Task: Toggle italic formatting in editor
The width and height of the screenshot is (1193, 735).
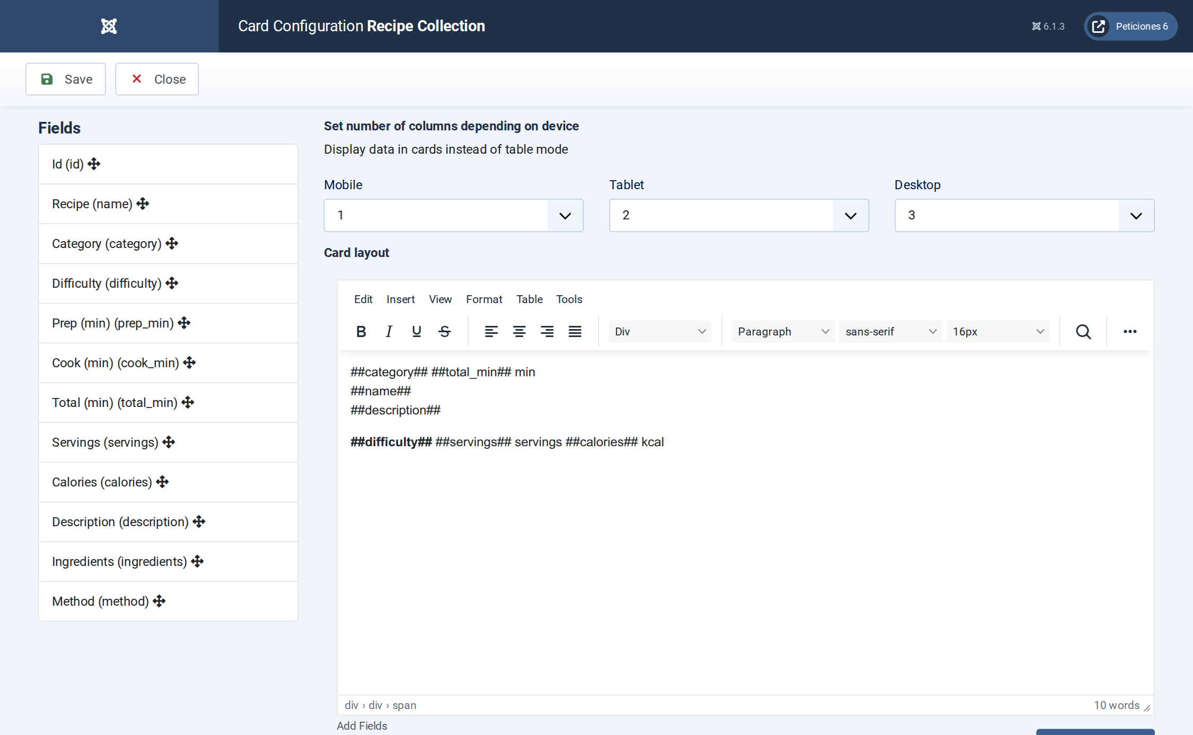Action: coord(389,332)
